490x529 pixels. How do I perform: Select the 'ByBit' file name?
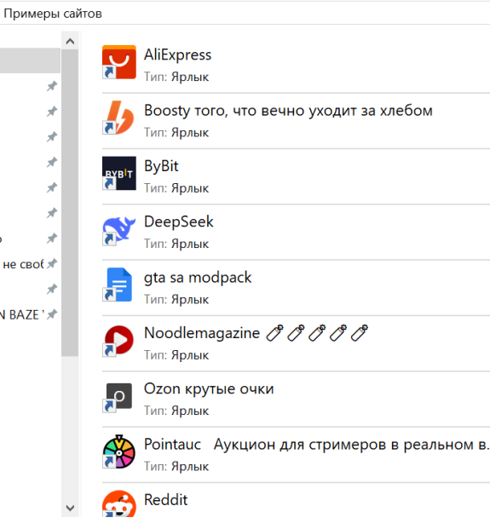click(x=161, y=166)
